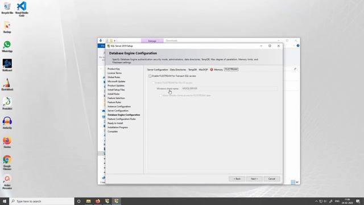Cancel the SQL Server setup

272,179
